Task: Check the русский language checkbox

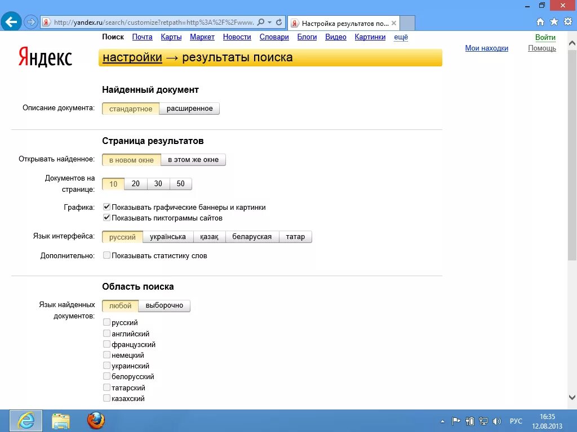Action: pos(106,322)
